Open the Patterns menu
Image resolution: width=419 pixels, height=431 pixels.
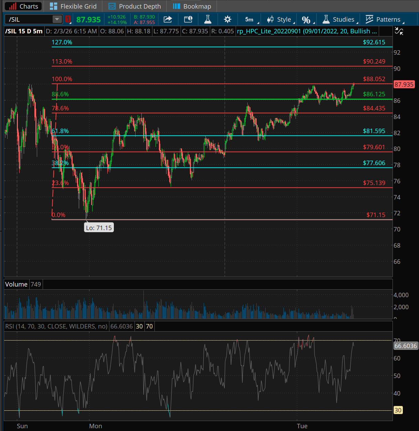click(384, 20)
